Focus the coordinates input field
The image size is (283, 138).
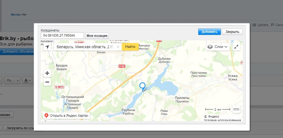(62, 36)
